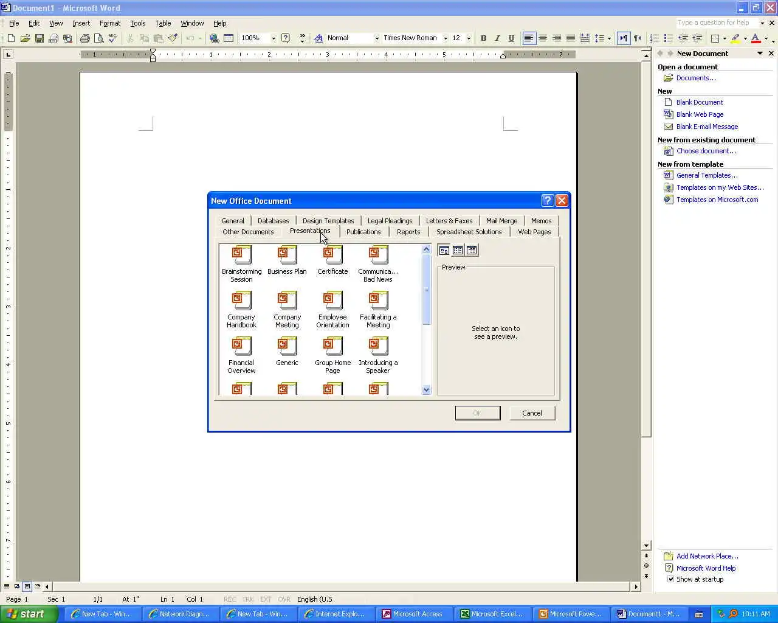
Task: Click the General Templates link
Action: pyautogui.click(x=707, y=175)
